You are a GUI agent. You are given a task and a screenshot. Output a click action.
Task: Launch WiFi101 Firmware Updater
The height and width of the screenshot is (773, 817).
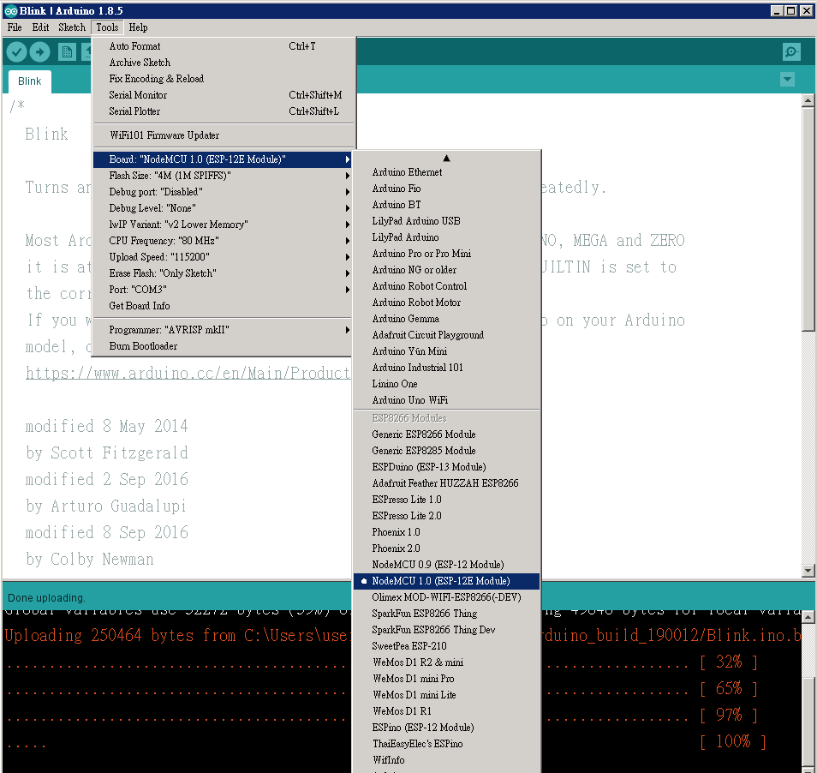pyautogui.click(x=223, y=135)
